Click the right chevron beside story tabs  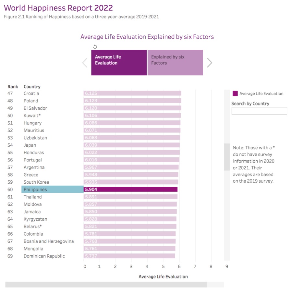click(210, 63)
